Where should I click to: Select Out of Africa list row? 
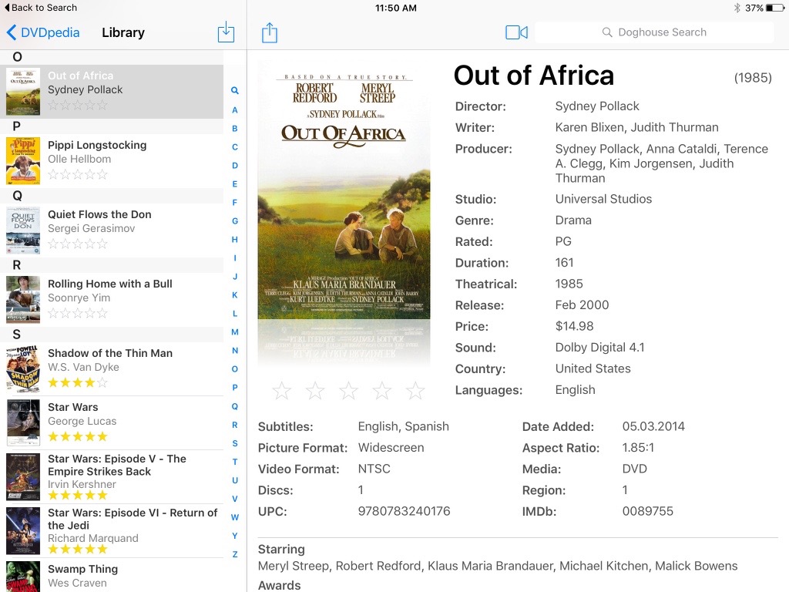(x=112, y=92)
